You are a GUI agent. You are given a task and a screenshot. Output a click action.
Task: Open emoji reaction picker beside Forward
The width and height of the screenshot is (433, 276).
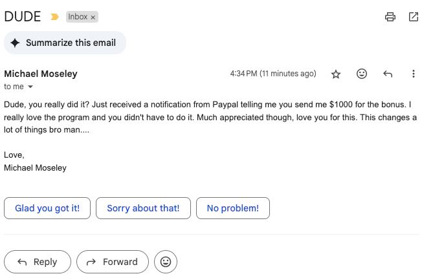pos(166,262)
